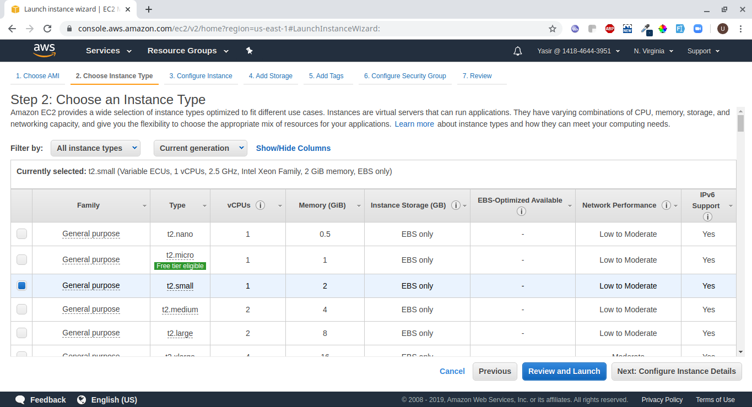Open the Current generation dropdown
The image size is (752, 407).
click(201, 148)
